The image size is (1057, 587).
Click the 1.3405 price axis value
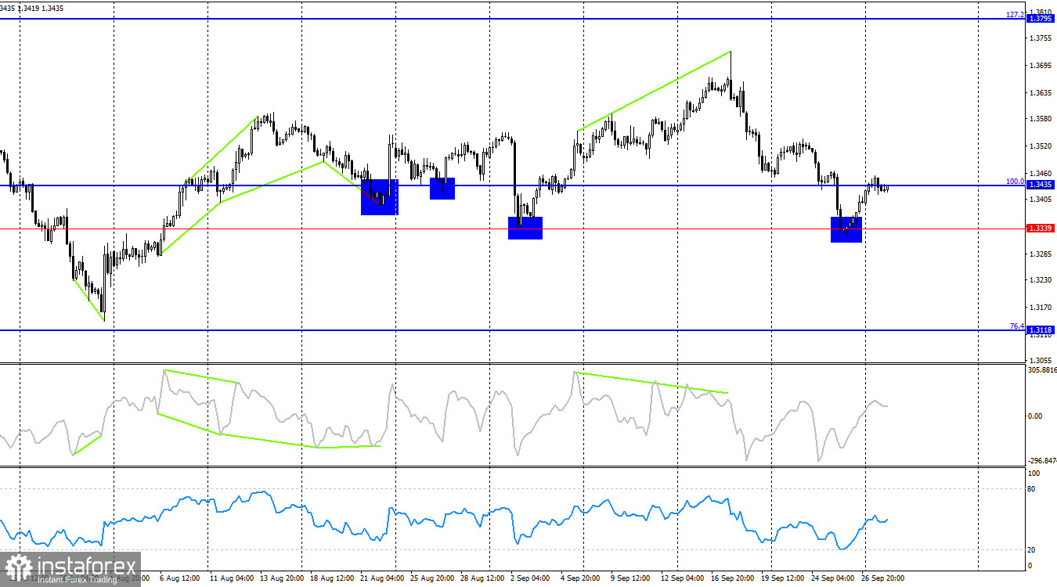[1040, 200]
